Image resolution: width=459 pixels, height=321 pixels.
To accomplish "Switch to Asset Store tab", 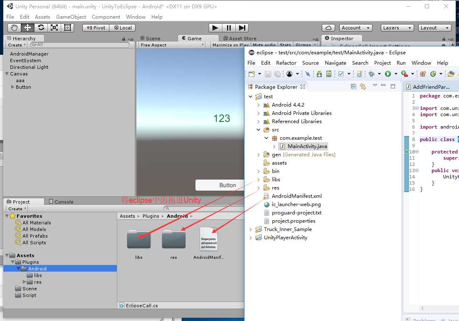I will 240,39.
